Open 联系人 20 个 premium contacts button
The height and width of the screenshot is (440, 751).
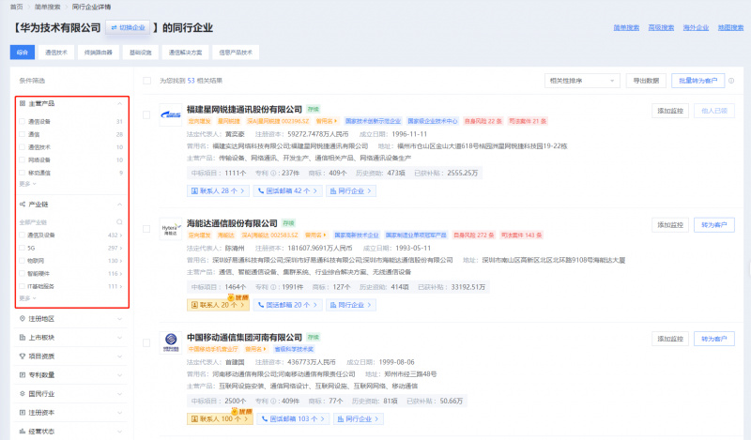(x=218, y=305)
